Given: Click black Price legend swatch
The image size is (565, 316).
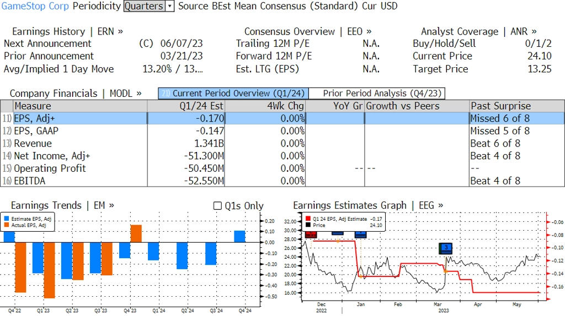Looking at the screenshot, I should 308,225.
